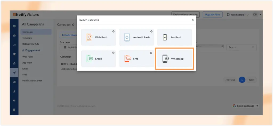The height and width of the screenshot is (126, 273).
Task: Click the Upgrade Now button
Action: 212,15
